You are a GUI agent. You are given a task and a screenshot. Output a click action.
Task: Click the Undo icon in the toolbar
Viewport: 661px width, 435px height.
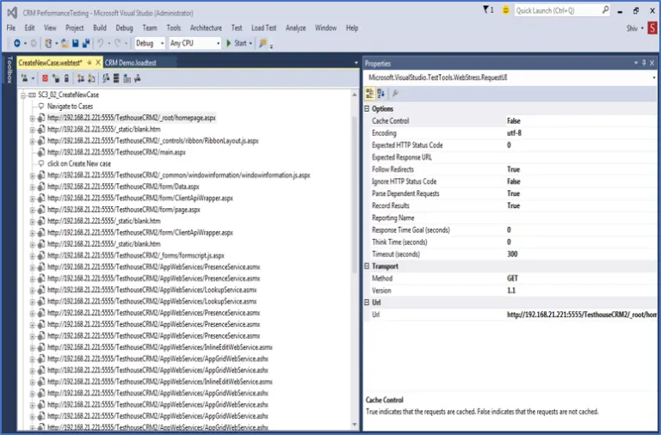click(101, 43)
